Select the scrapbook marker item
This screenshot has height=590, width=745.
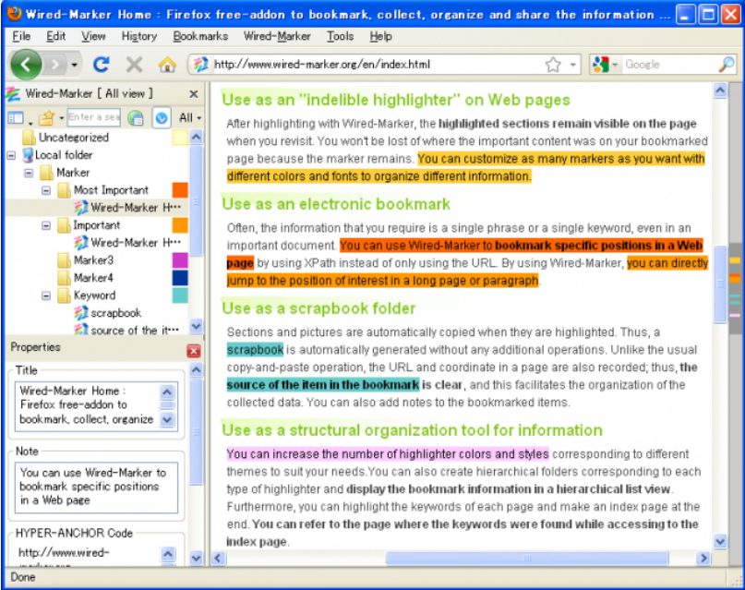108,313
